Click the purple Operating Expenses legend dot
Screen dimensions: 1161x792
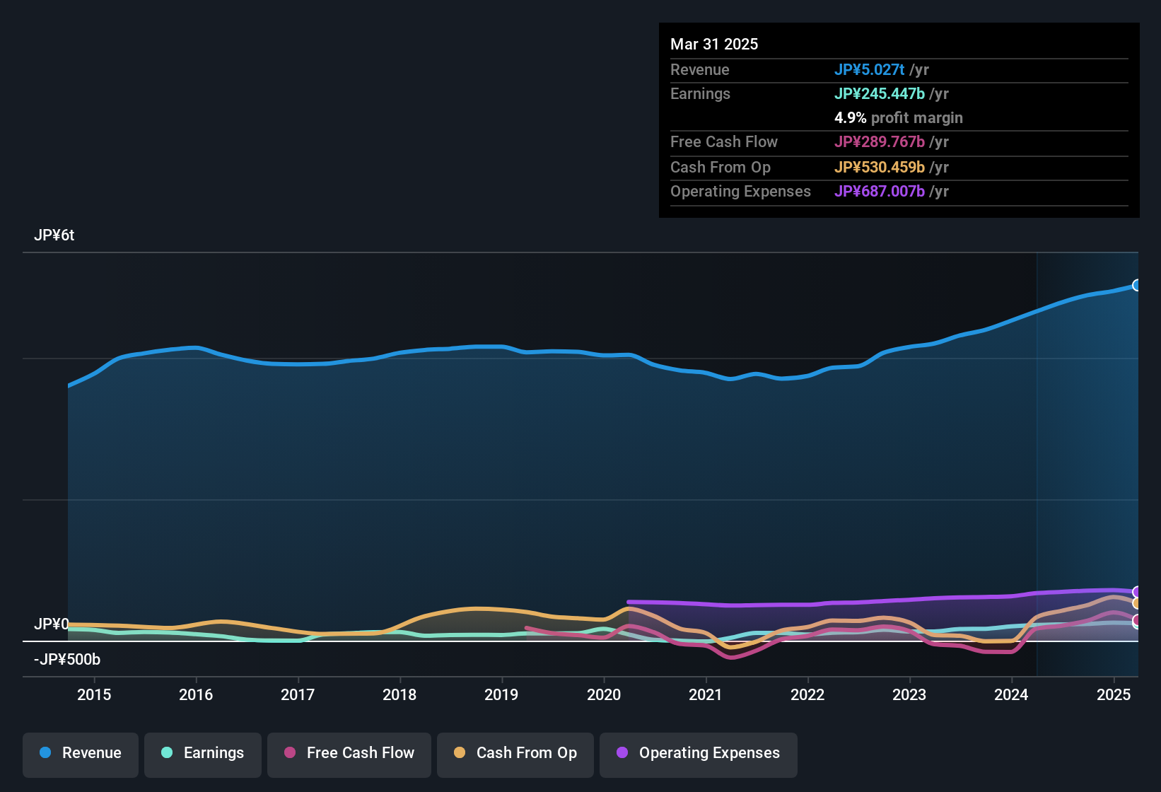(x=622, y=753)
